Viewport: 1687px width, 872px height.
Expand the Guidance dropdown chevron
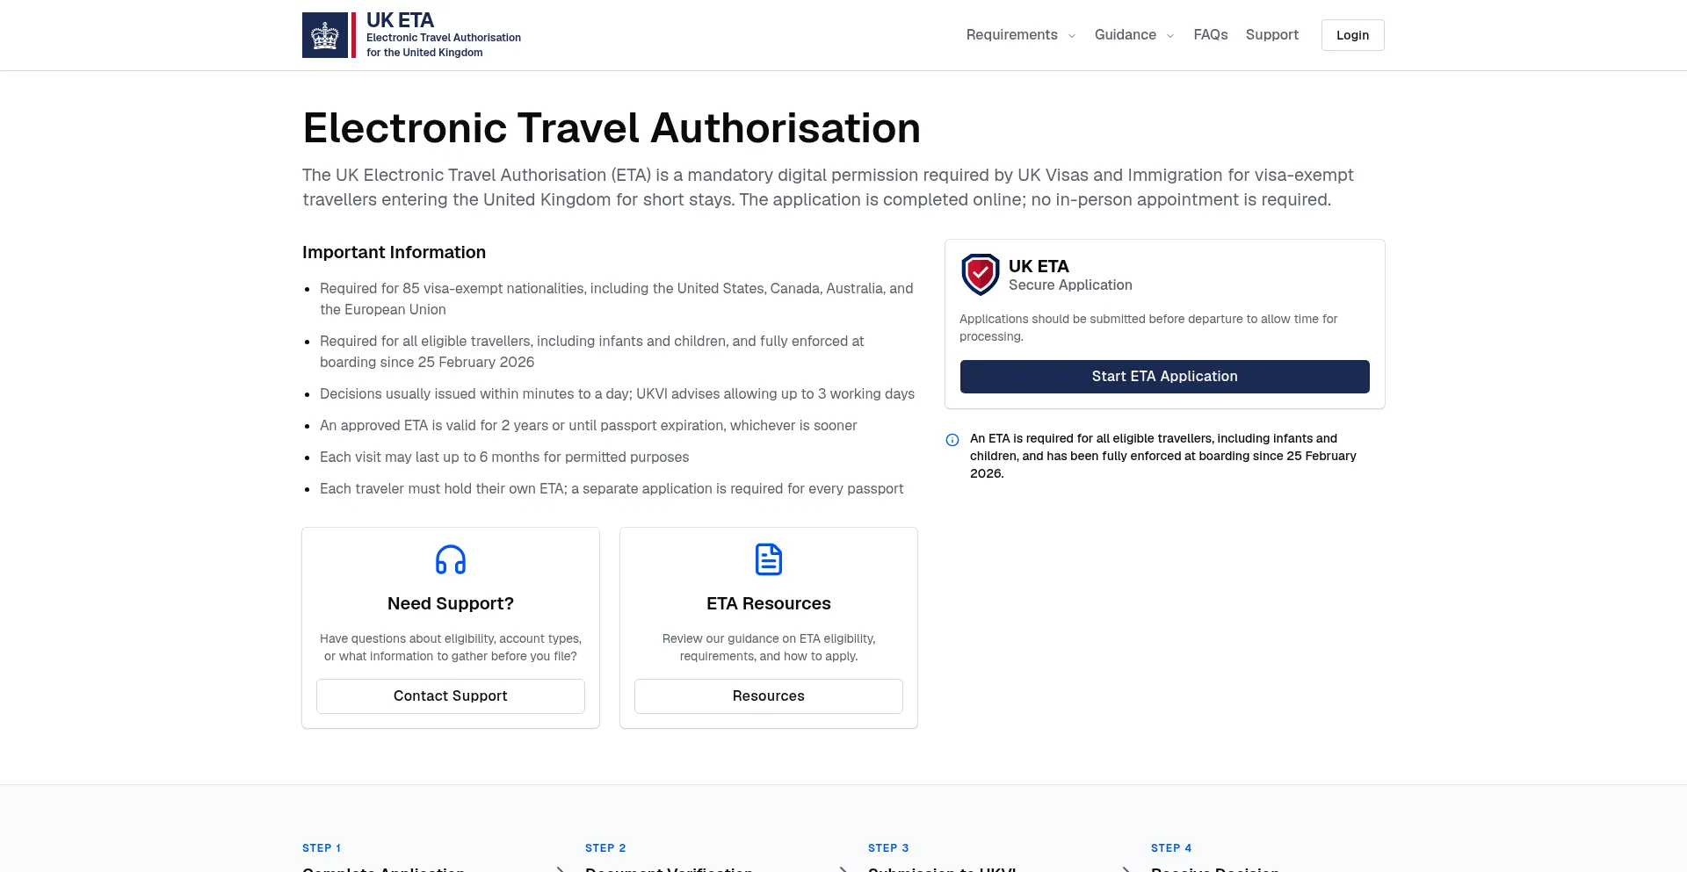(1170, 36)
